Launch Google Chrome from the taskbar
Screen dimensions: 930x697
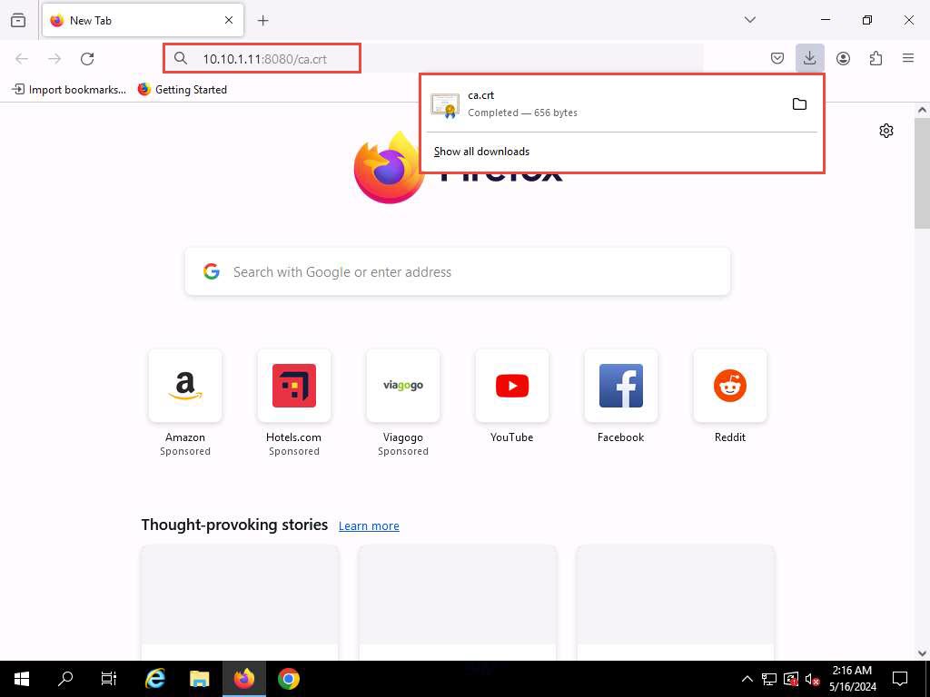(289, 679)
